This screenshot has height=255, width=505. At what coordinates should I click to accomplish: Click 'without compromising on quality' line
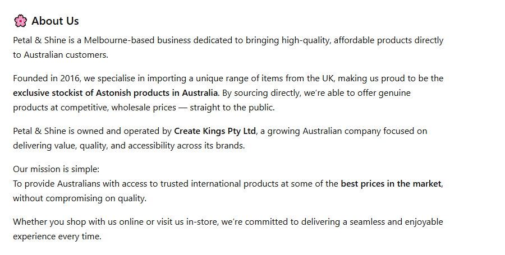coord(79,198)
